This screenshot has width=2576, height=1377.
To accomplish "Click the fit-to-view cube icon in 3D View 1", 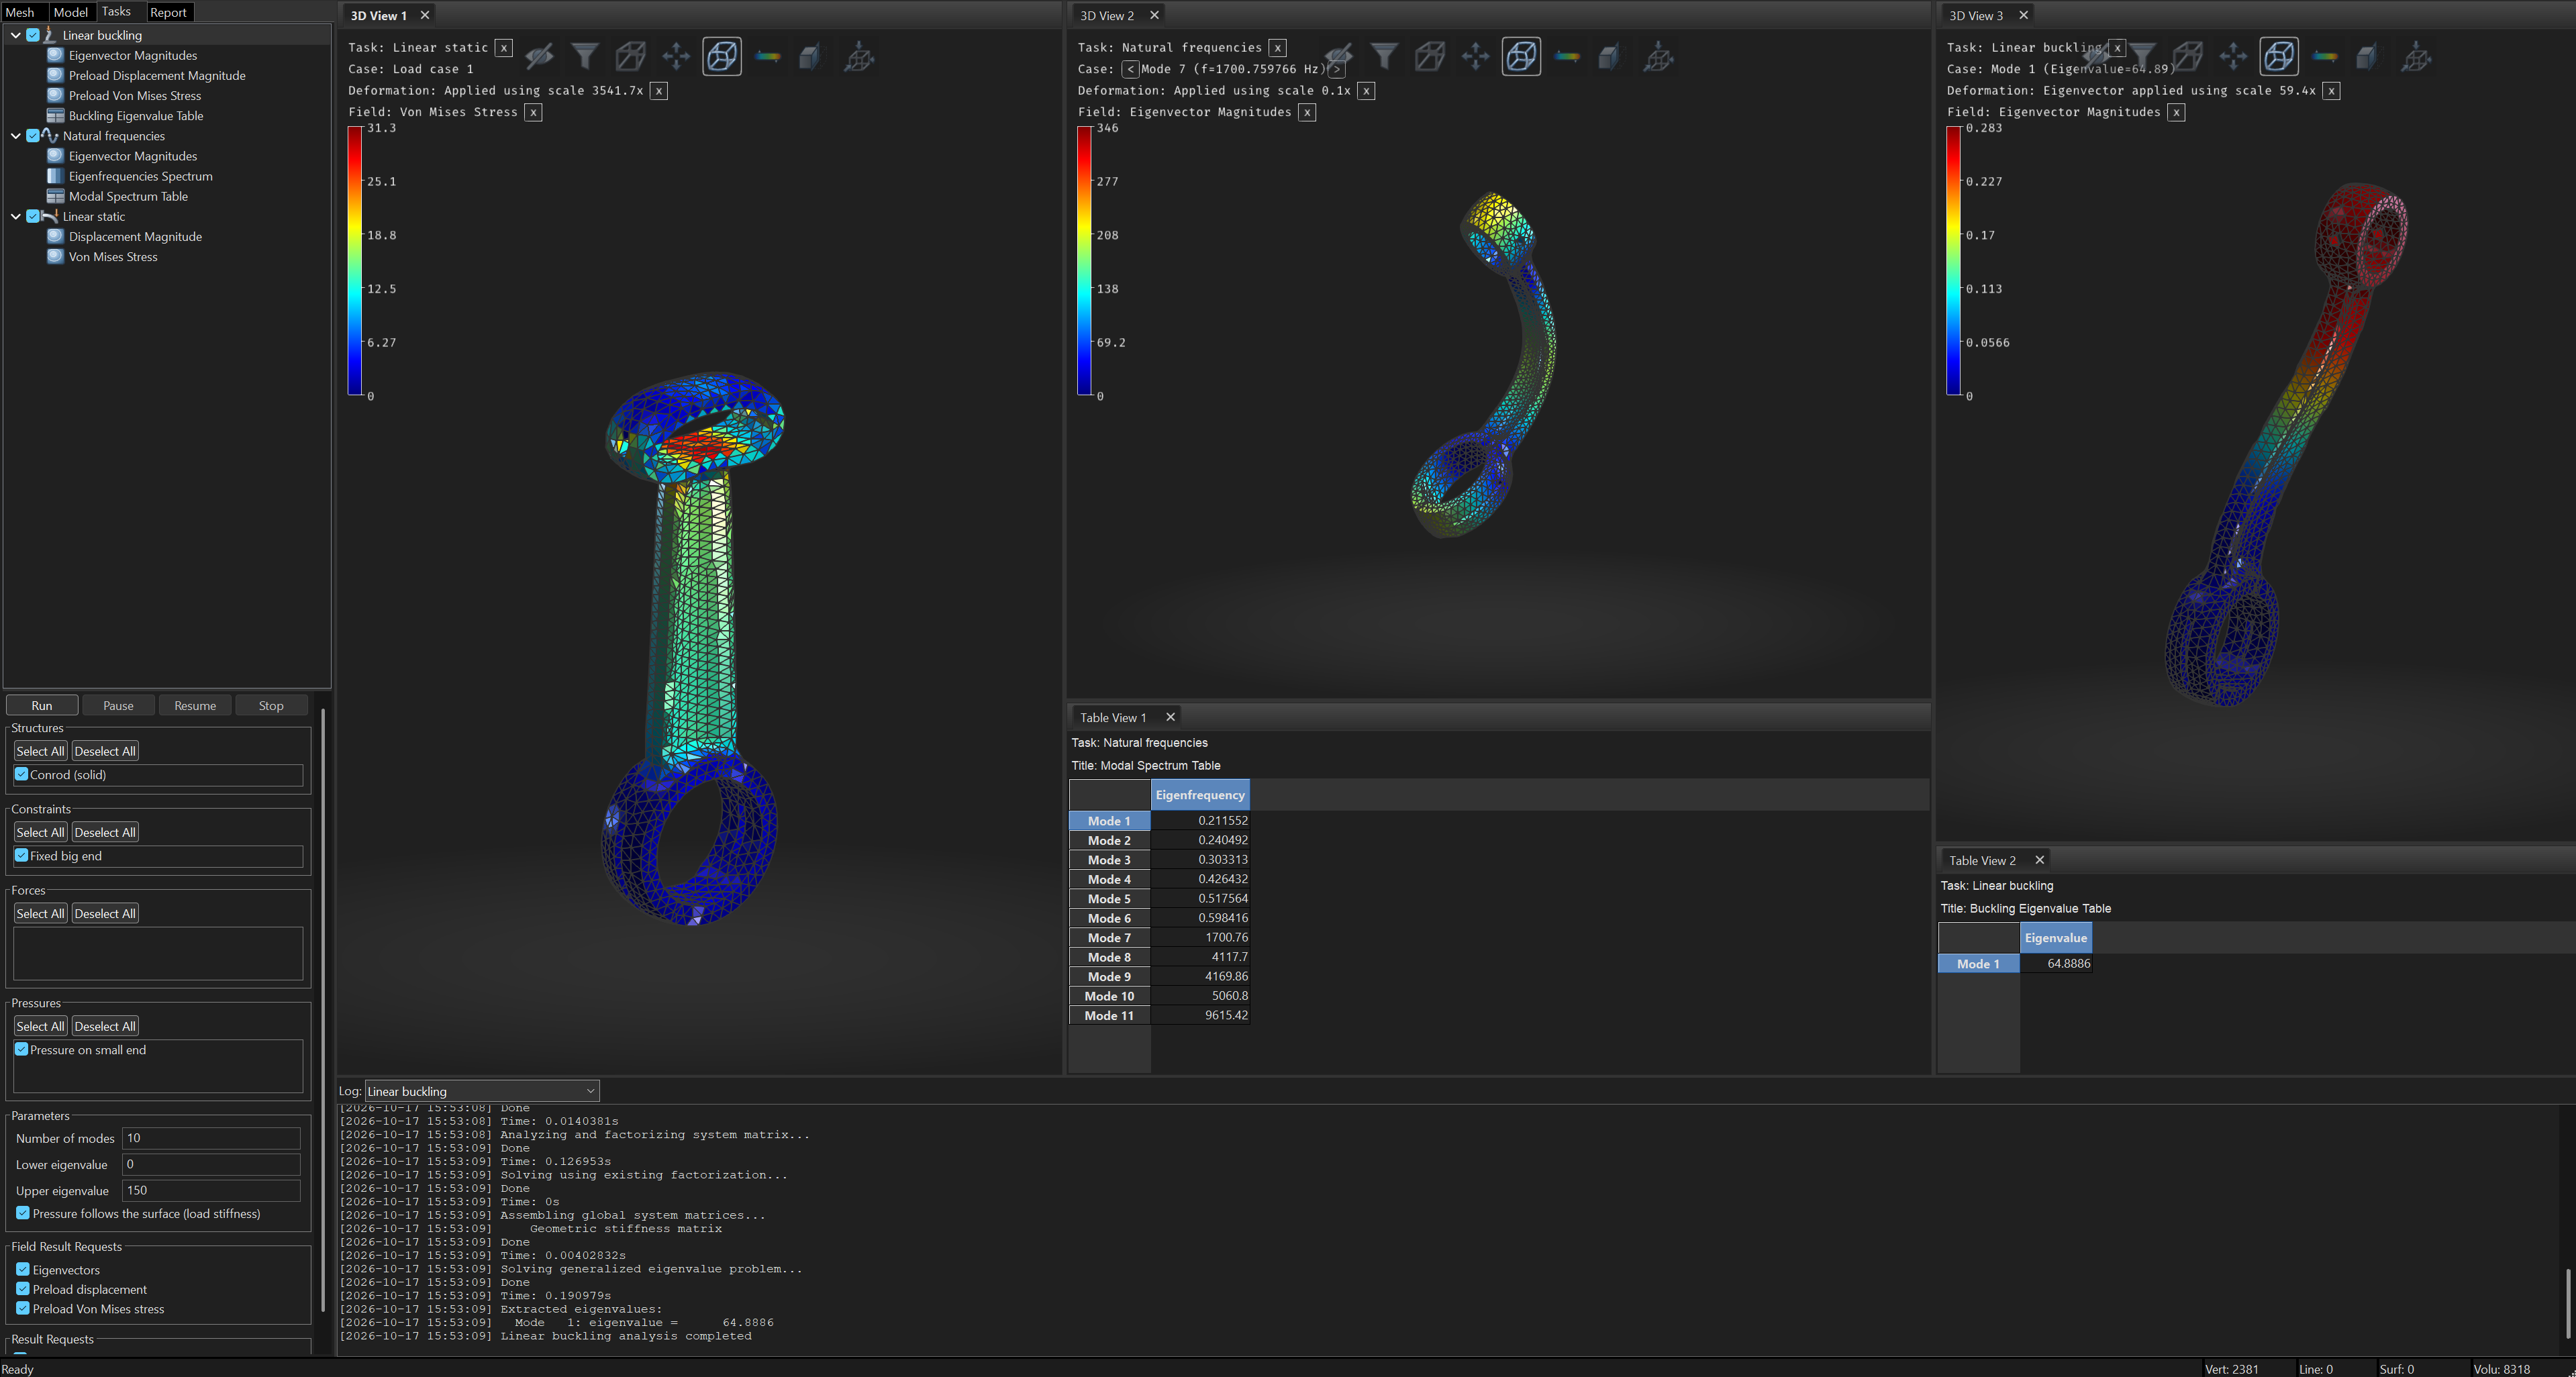I will pos(859,56).
